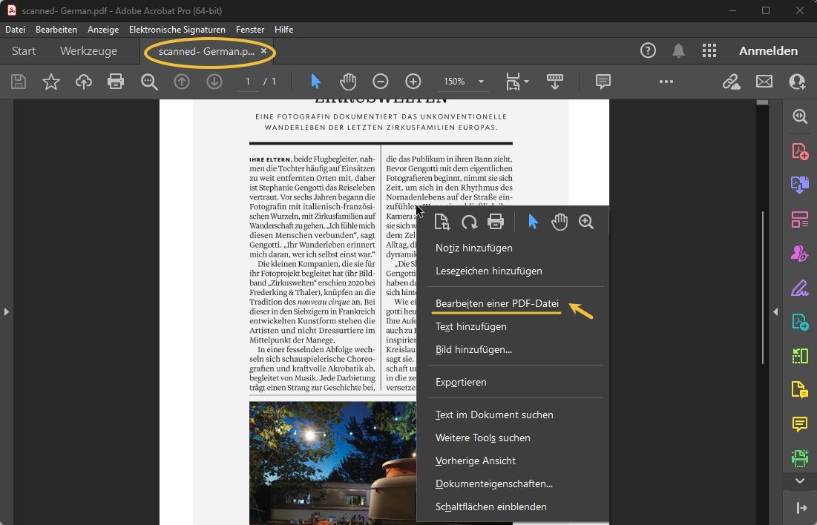This screenshot has width=817, height=525.
Task: Click the Save icon in the toolbar
Action: (x=18, y=82)
